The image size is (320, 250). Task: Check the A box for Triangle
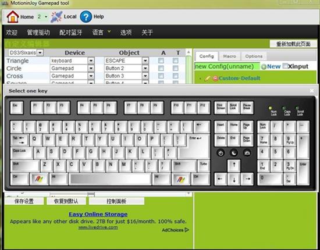(x=161, y=60)
